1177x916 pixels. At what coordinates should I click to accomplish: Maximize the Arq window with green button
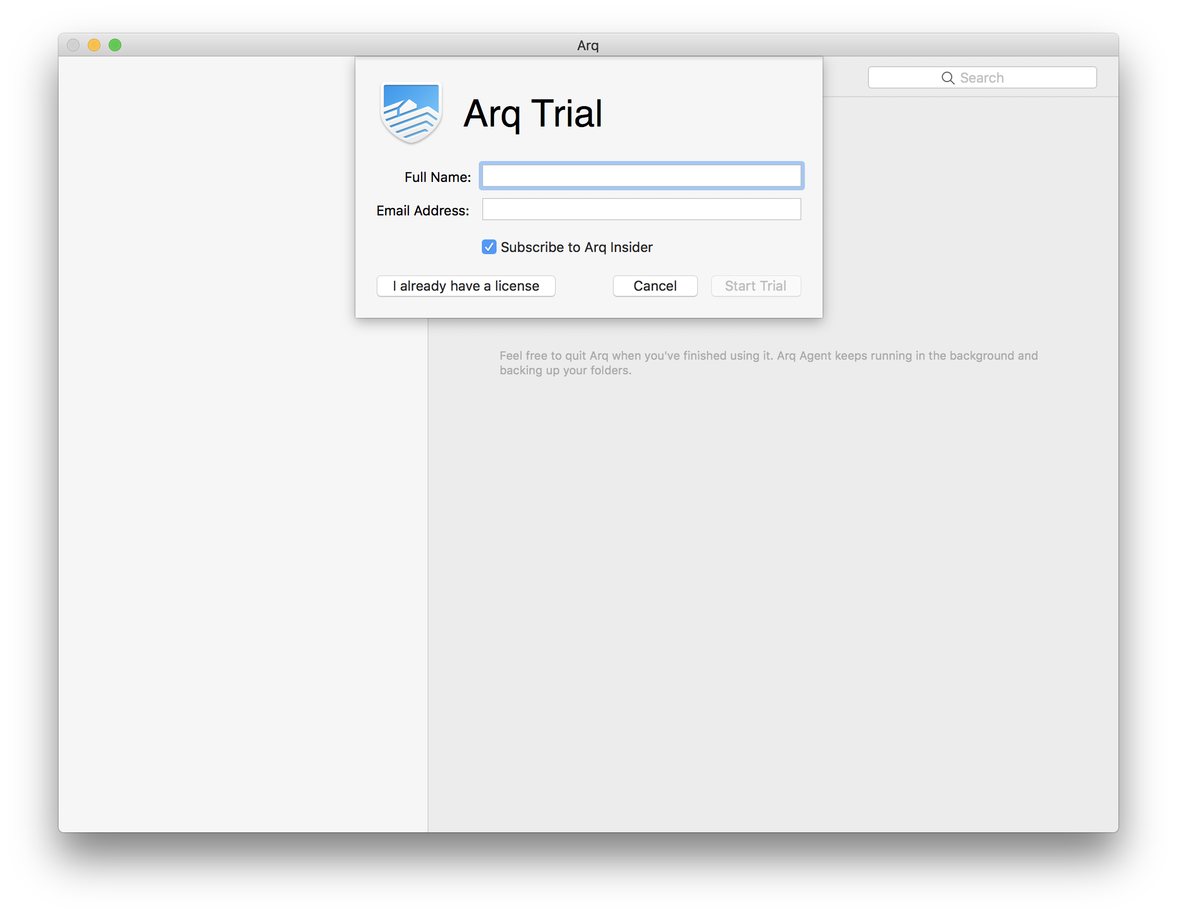tap(115, 45)
